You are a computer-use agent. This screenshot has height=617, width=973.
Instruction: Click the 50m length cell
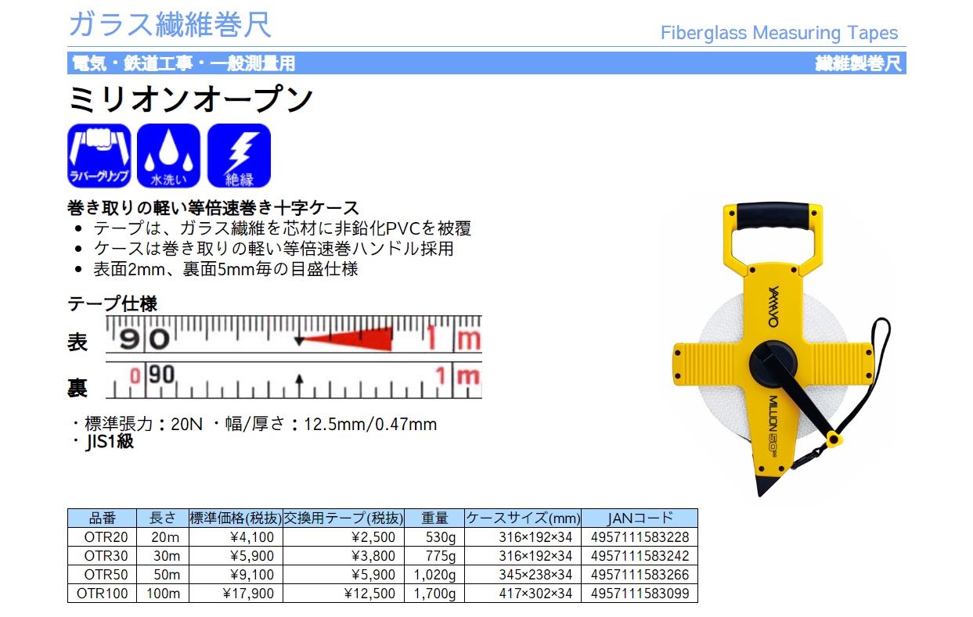click(x=164, y=575)
